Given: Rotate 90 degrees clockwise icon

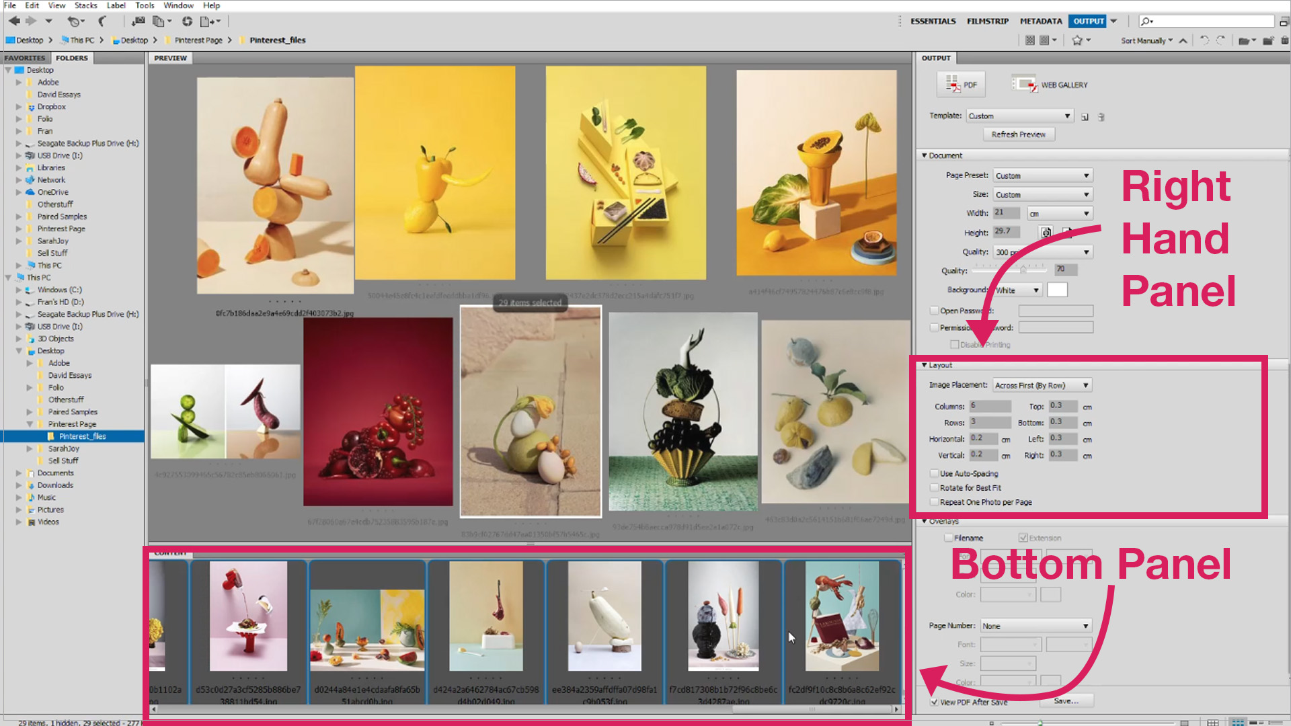Looking at the screenshot, I should pyautogui.click(x=1220, y=40).
